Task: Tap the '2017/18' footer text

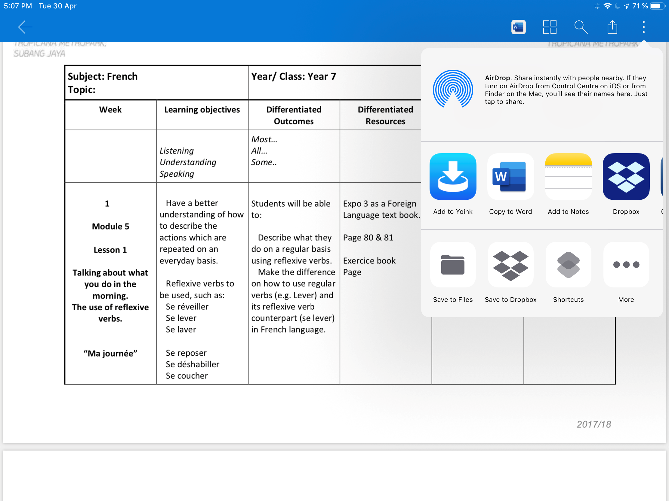Action: tap(594, 424)
